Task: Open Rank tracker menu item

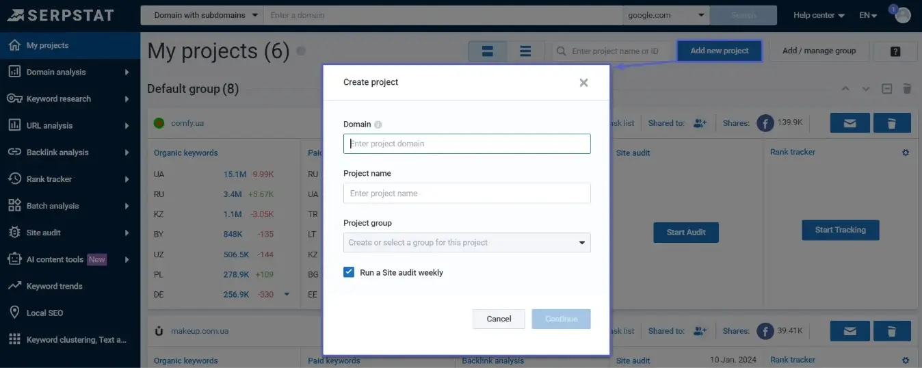Action: coord(70,179)
